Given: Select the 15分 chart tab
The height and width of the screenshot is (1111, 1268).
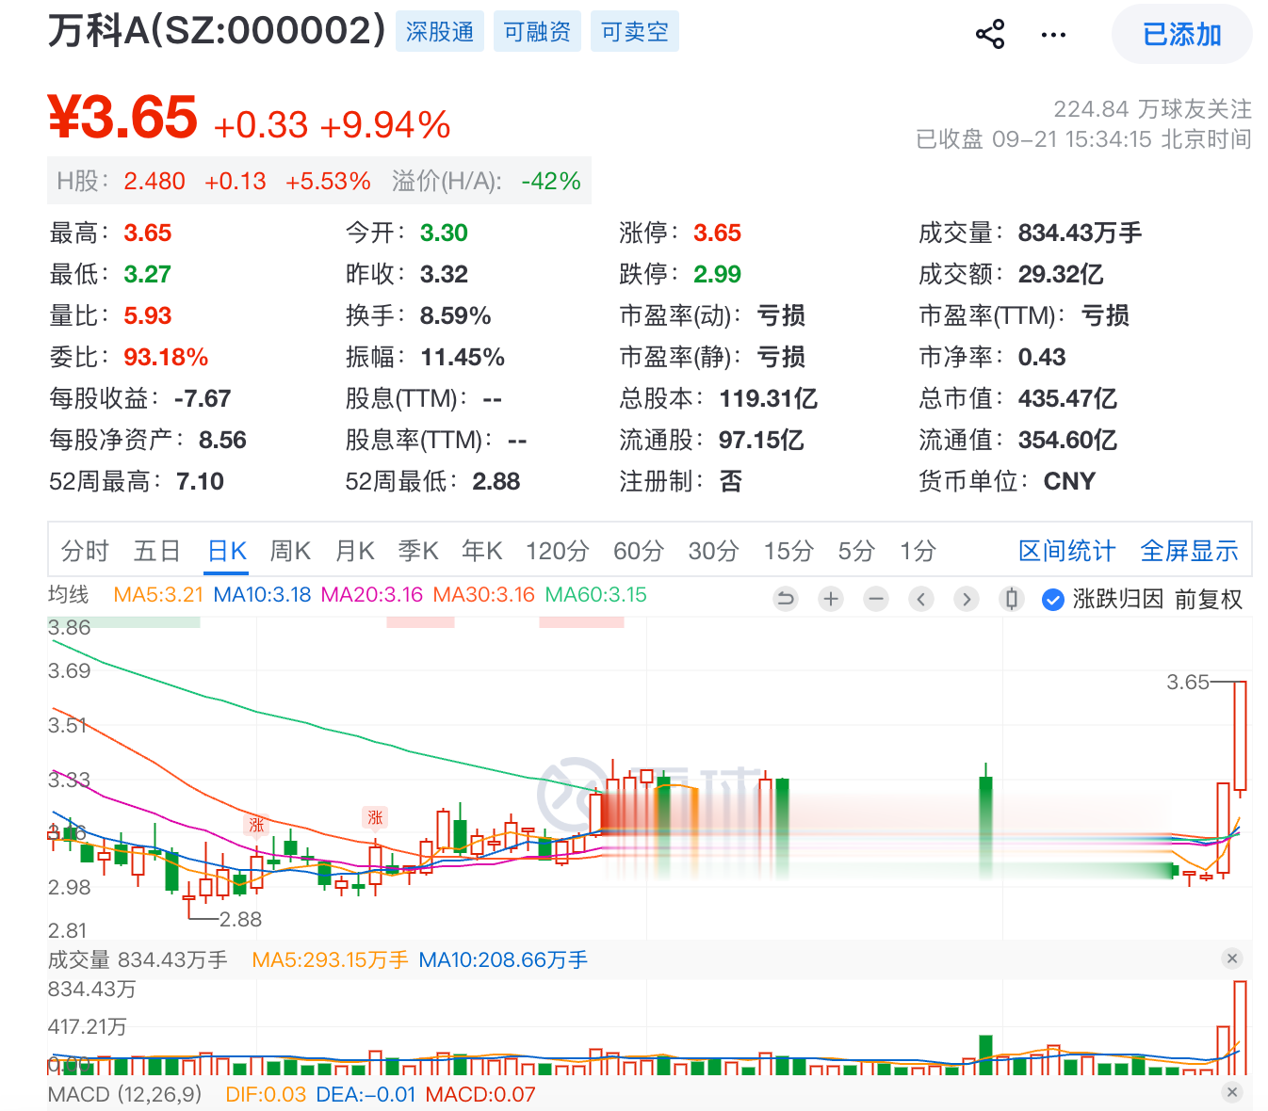Looking at the screenshot, I should (788, 551).
